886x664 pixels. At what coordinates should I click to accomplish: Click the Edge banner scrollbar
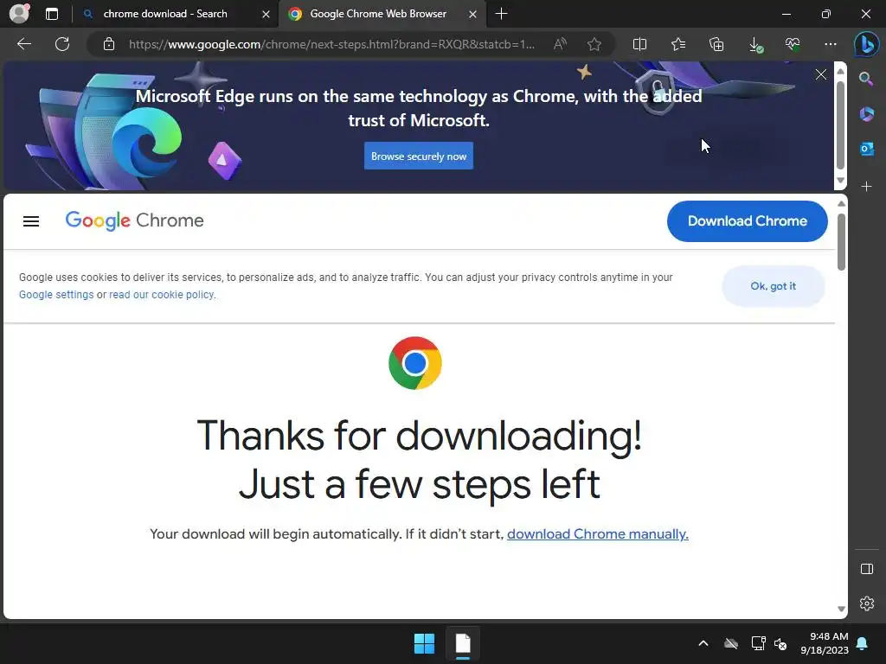[x=840, y=126]
